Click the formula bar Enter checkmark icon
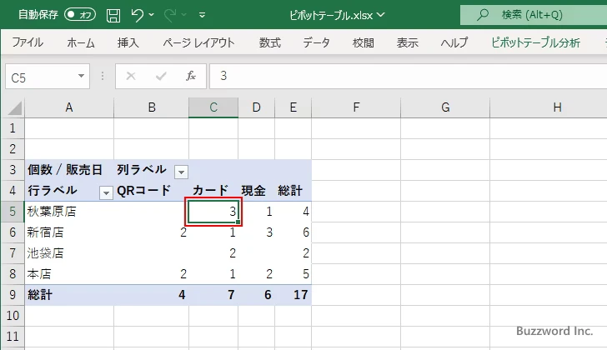607x350 pixels. tap(160, 76)
